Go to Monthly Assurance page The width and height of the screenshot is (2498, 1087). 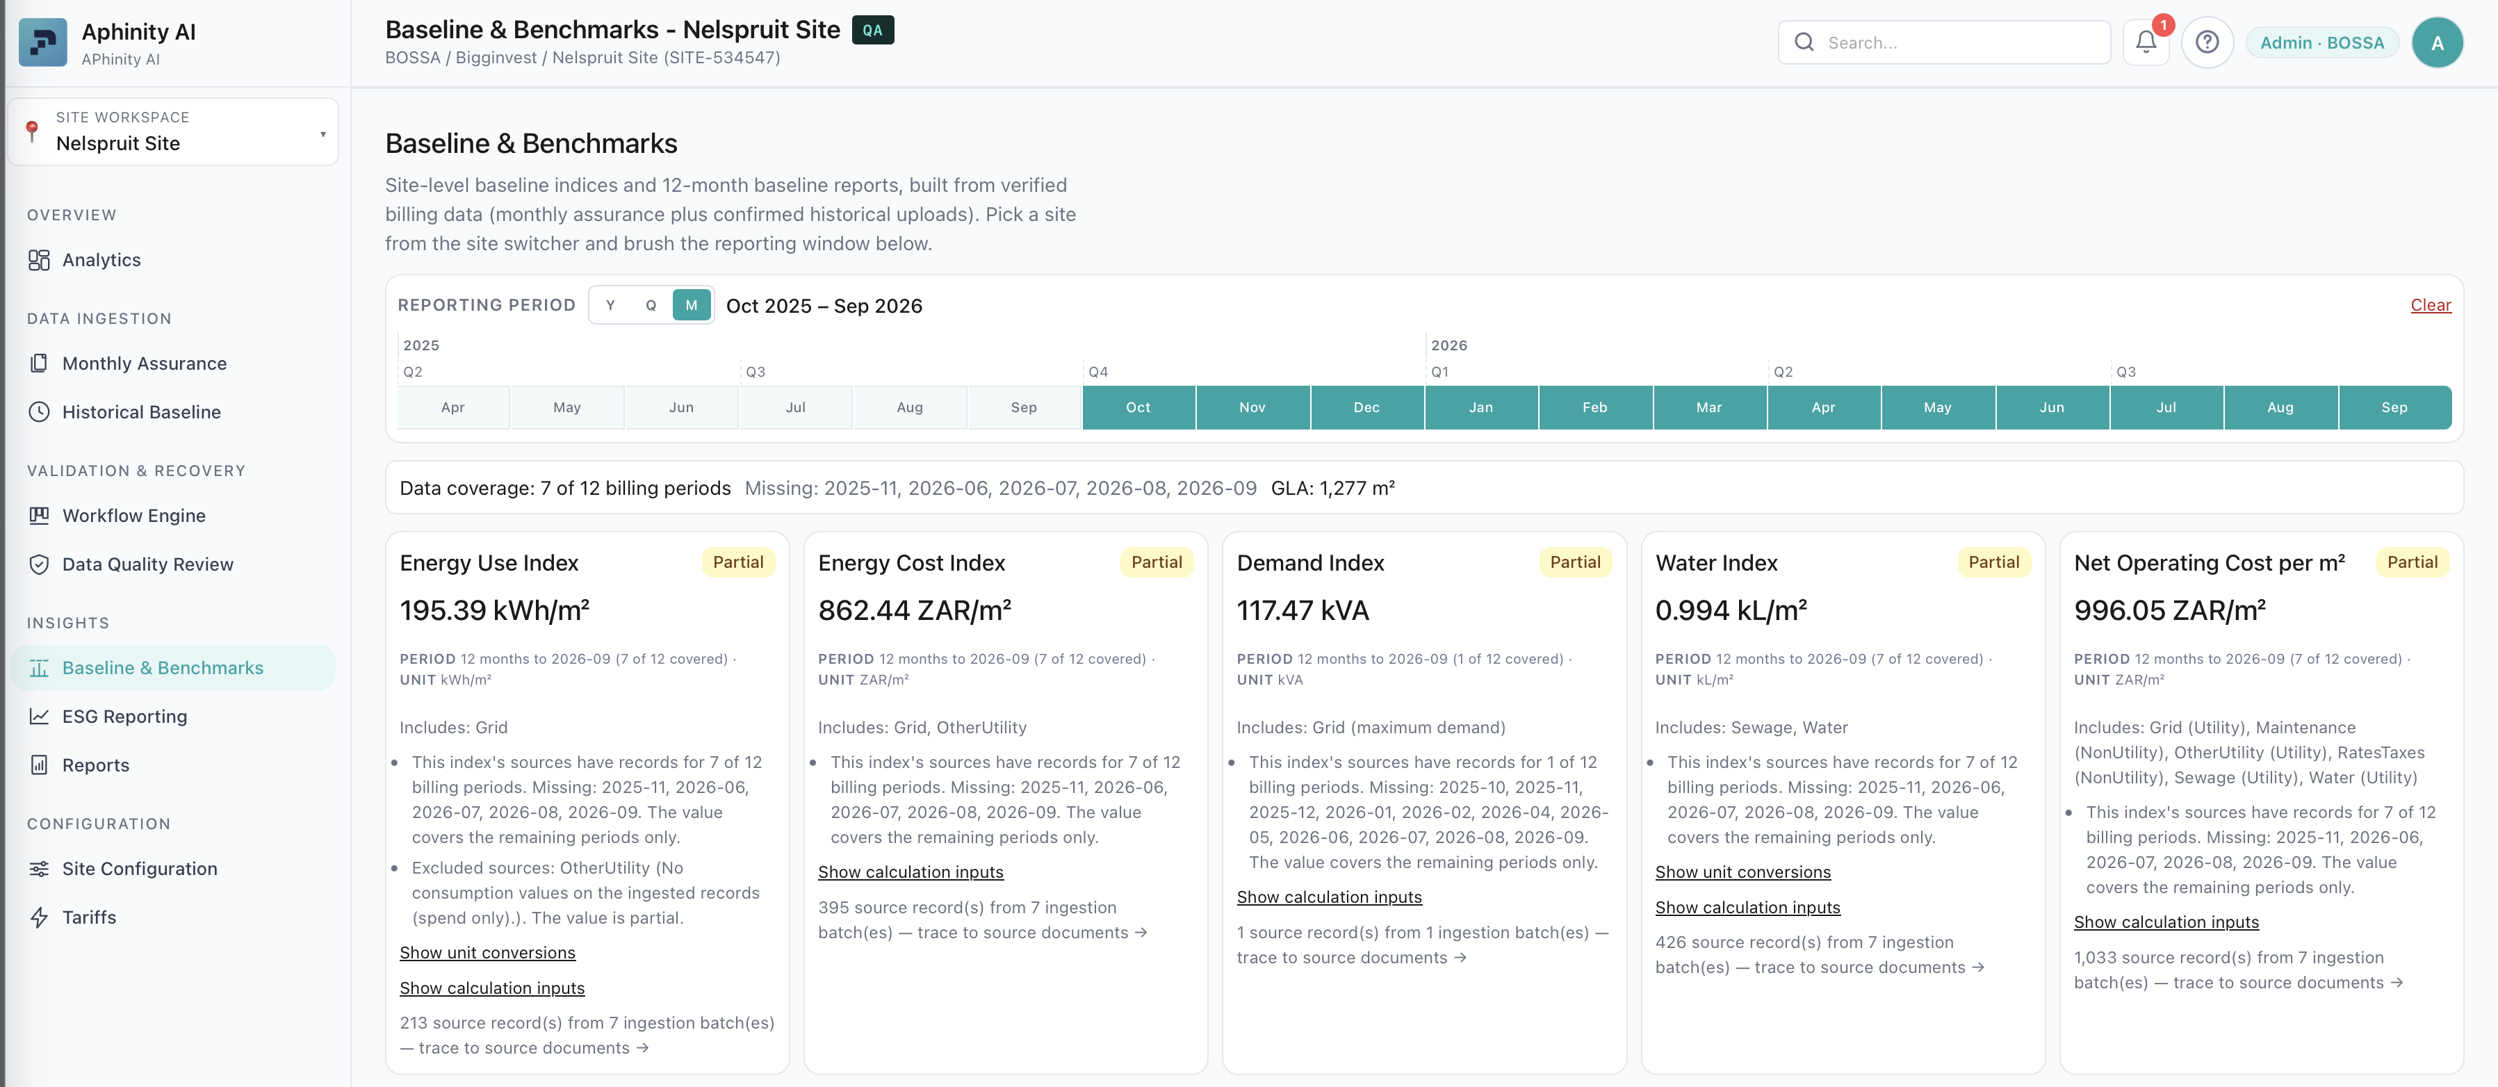(172, 363)
